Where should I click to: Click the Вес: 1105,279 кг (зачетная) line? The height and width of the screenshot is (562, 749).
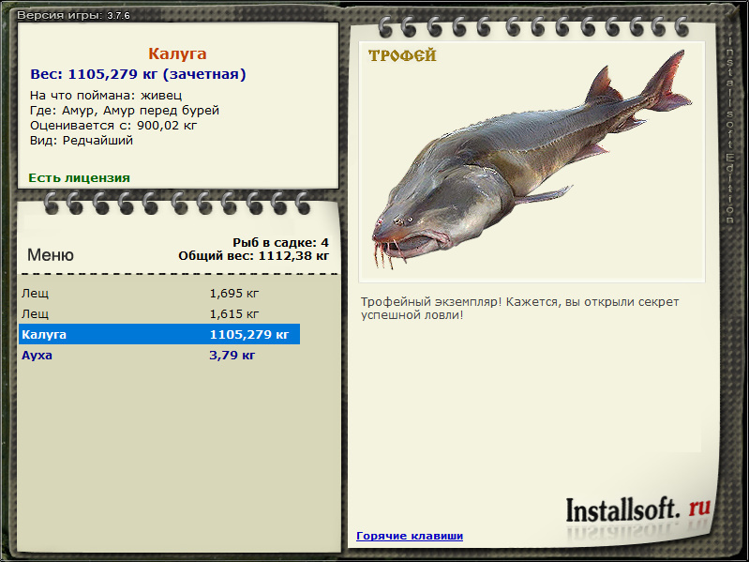click(x=138, y=74)
